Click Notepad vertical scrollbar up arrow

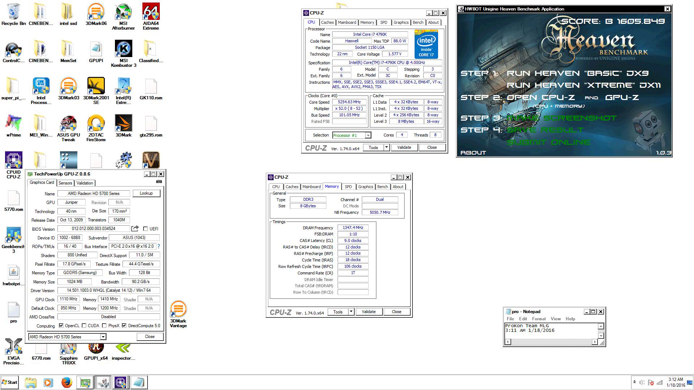coord(601,326)
